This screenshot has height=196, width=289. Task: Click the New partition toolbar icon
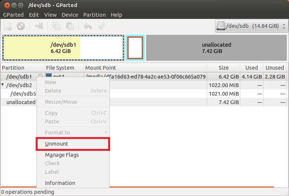8,26
